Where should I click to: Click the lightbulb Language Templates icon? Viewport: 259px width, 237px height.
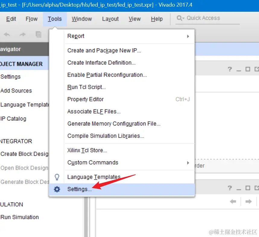pyautogui.click(x=57, y=177)
